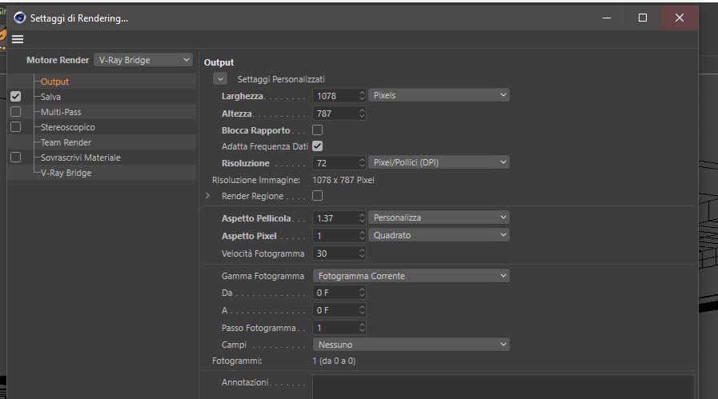Click the Aspetto Pixel value field
The height and width of the screenshot is (399, 718).
pyautogui.click(x=335, y=236)
